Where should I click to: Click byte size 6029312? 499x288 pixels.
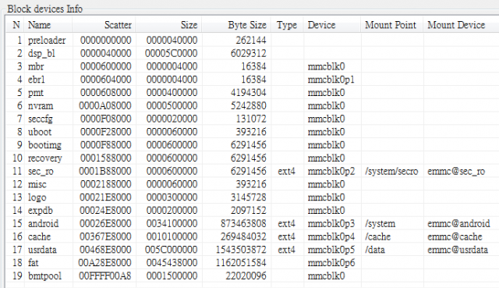[x=248, y=53]
